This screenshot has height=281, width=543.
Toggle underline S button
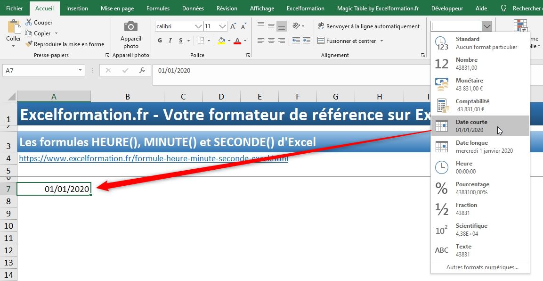point(181,41)
